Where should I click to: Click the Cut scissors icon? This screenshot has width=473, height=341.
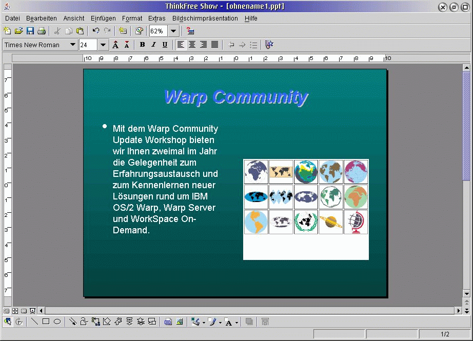click(x=57, y=31)
